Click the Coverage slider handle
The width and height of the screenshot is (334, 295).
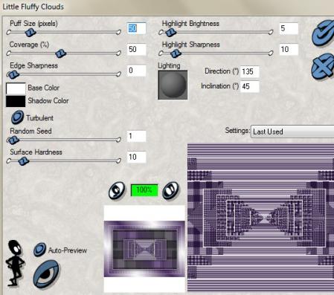60,54
